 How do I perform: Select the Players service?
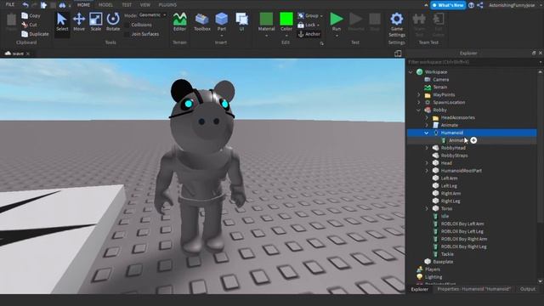433,269
